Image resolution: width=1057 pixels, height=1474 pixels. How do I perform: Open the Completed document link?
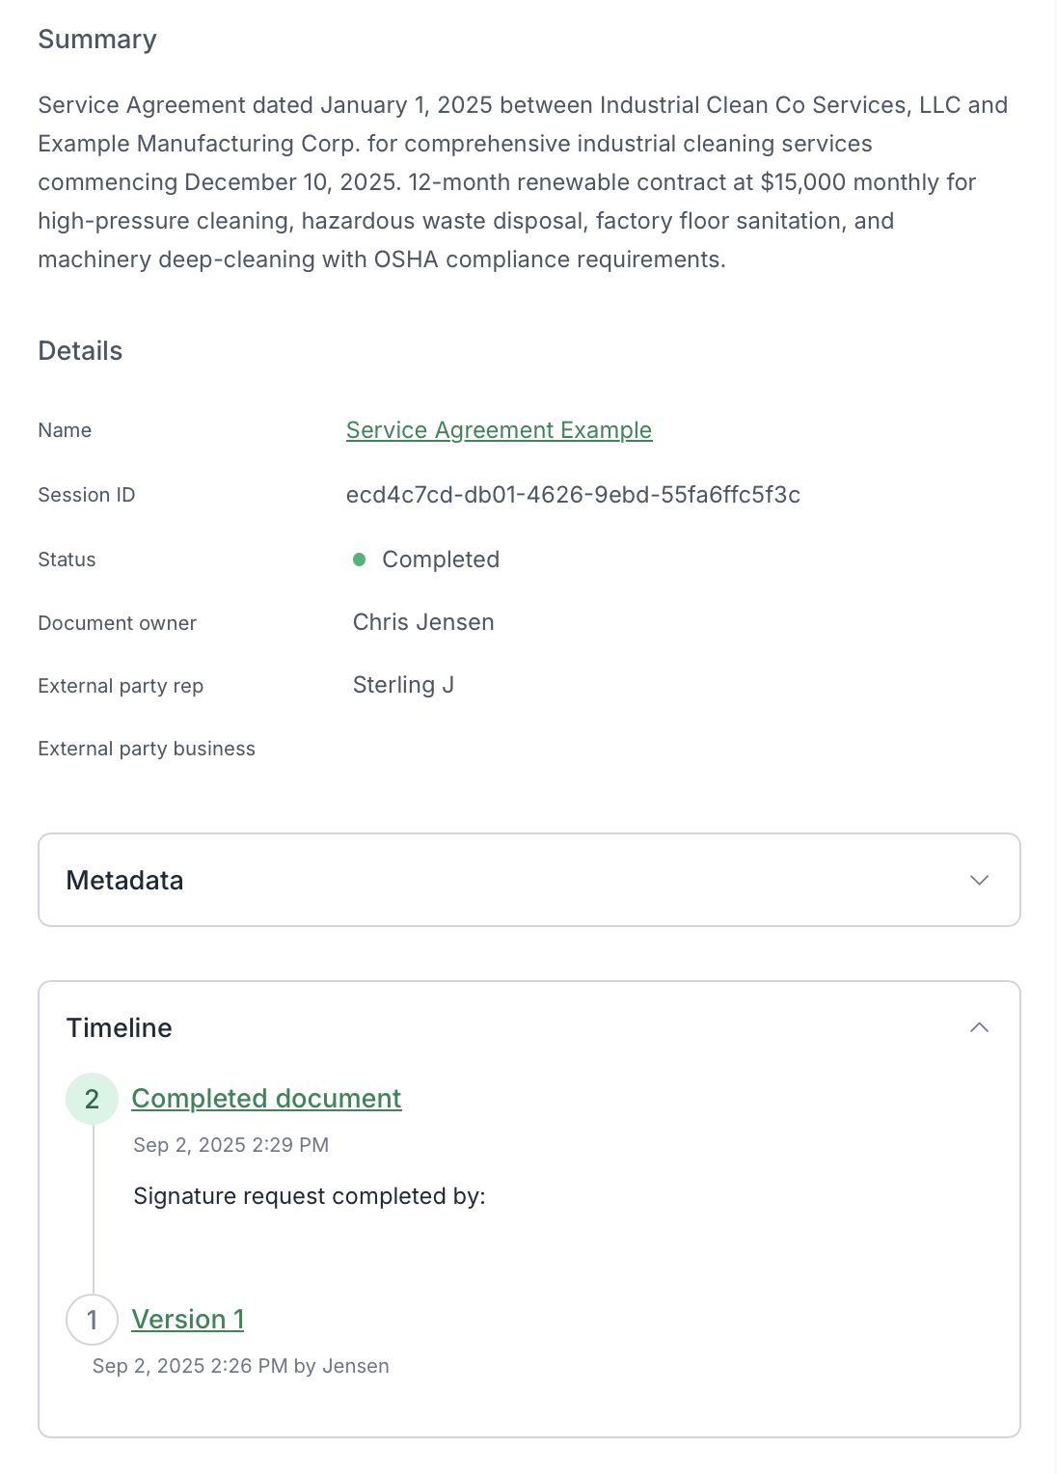coord(266,1099)
